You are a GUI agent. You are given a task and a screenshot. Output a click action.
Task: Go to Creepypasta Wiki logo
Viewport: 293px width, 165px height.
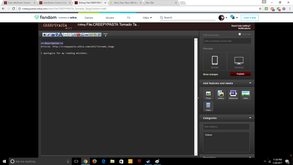tap(57, 27)
